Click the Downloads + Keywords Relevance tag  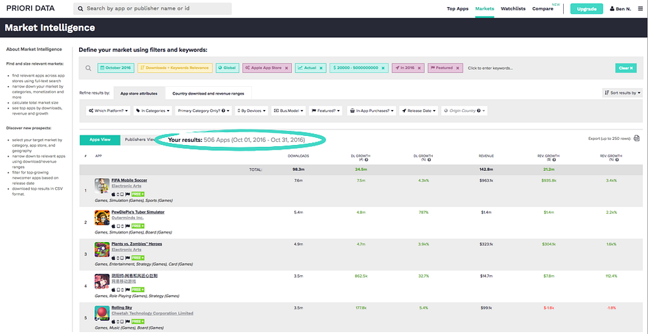click(x=175, y=68)
